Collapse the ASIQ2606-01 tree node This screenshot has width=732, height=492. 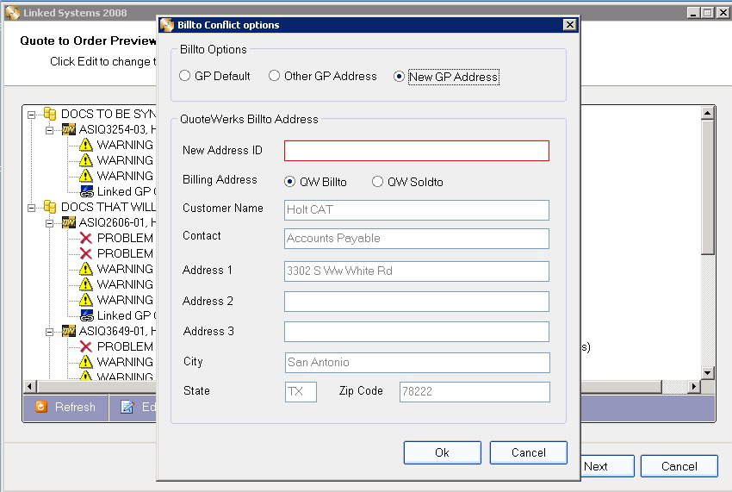[x=49, y=223]
